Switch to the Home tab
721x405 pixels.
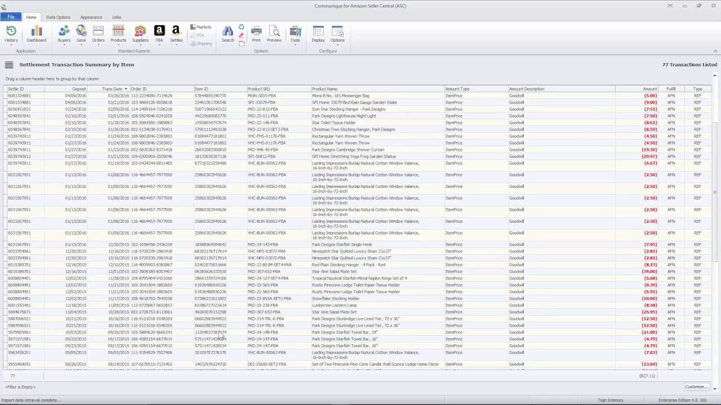31,17
